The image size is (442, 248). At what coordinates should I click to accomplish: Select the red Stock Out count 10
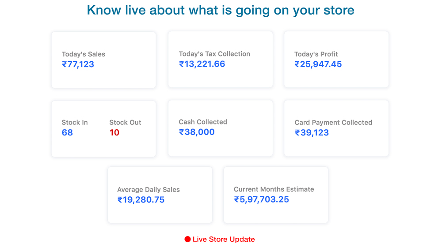coord(114,133)
